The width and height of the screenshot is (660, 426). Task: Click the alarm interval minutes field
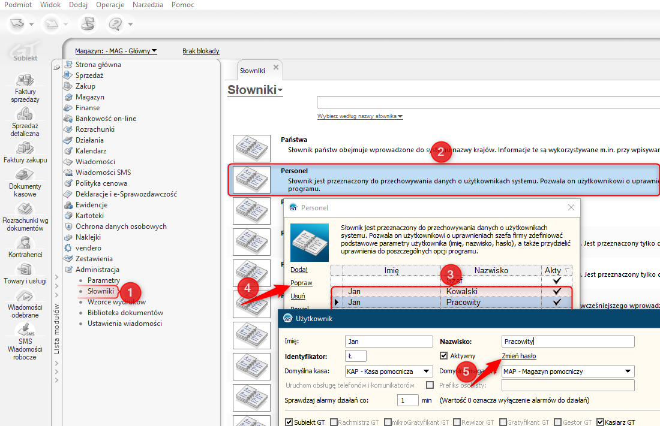[408, 400]
